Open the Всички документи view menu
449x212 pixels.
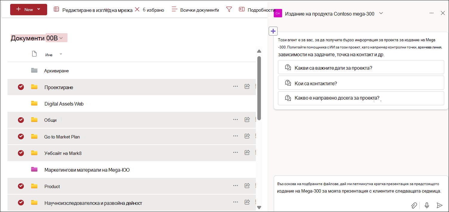click(199, 10)
